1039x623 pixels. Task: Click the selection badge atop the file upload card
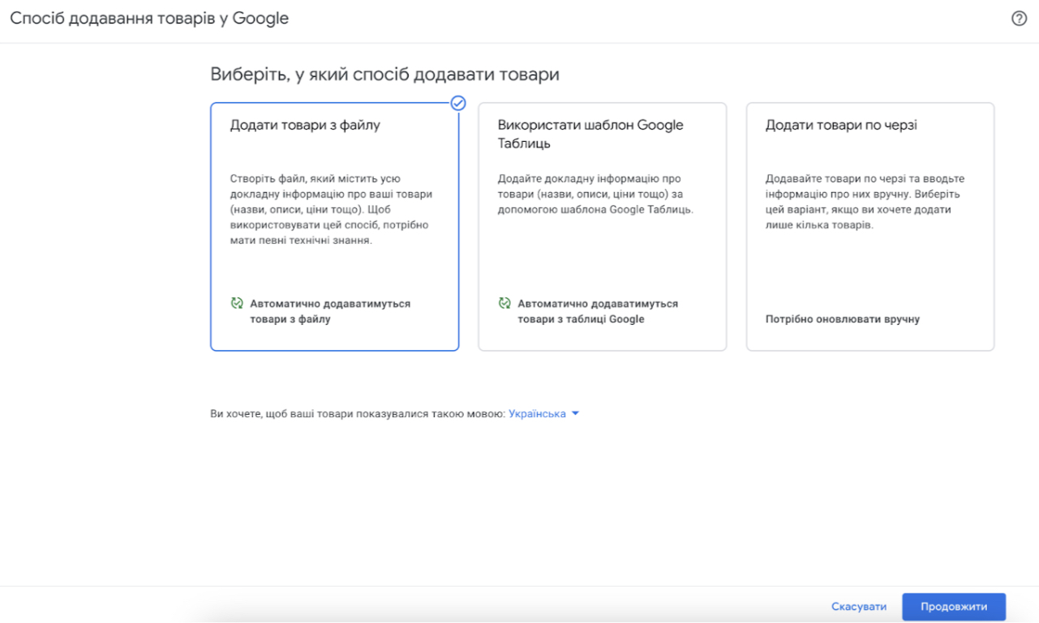(x=458, y=104)
